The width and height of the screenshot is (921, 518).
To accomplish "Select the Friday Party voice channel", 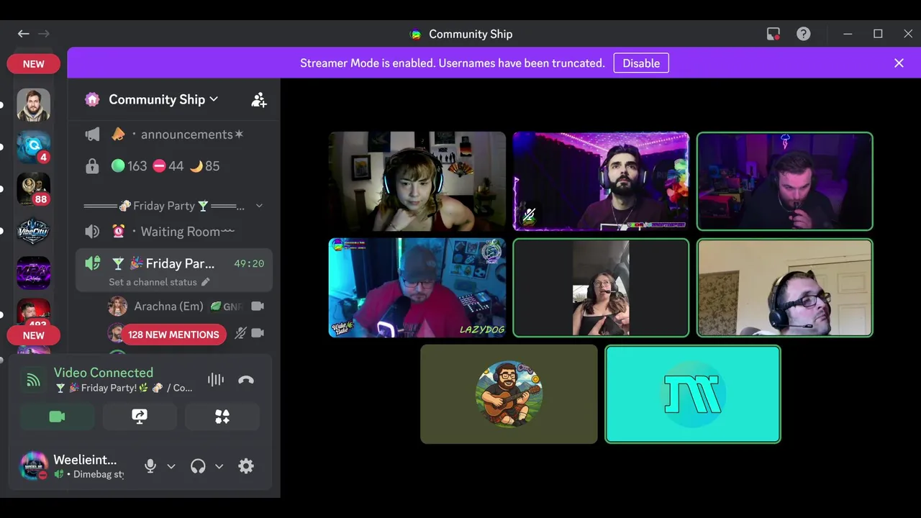I will [x=173, y=263].
